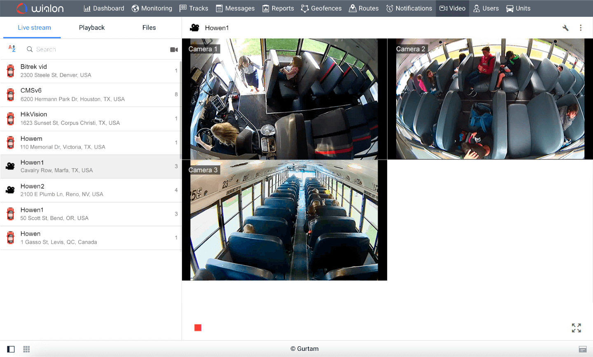Stop the live stream with red square
Viewport: 593px width, 357px height.
point(198,328)
